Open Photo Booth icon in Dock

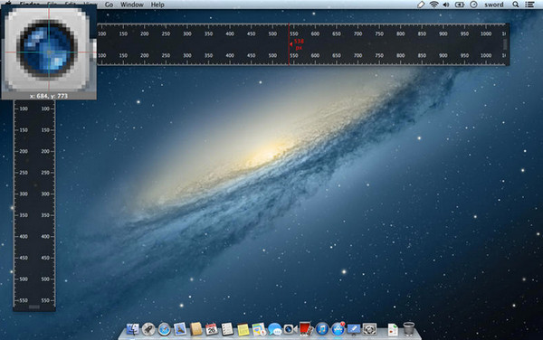[306, 329]
